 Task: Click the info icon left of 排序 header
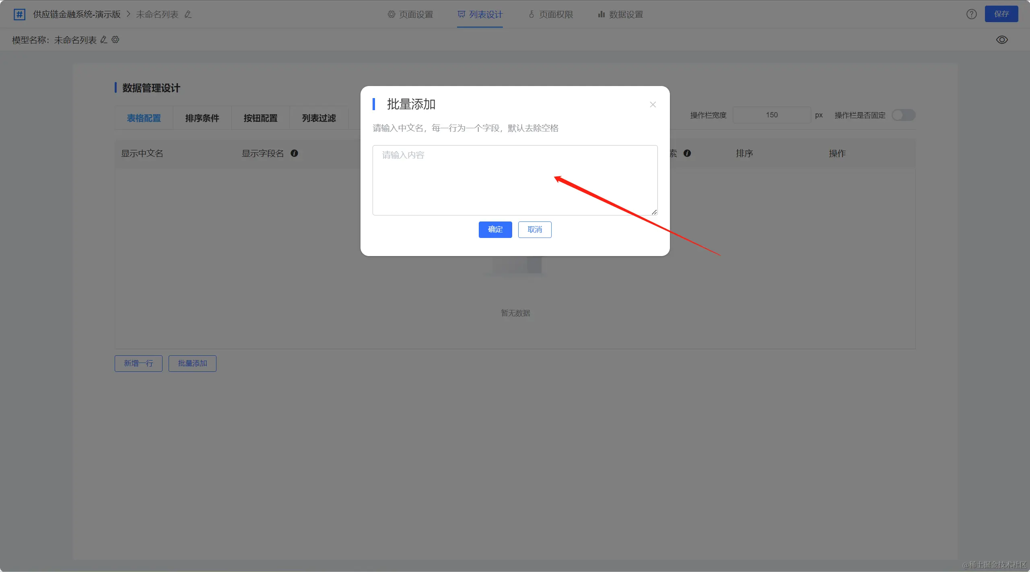click(x=687, y=153)
